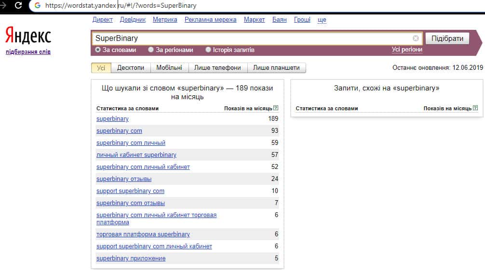Switch to the 'Десктопи' tab

[131, 68]
